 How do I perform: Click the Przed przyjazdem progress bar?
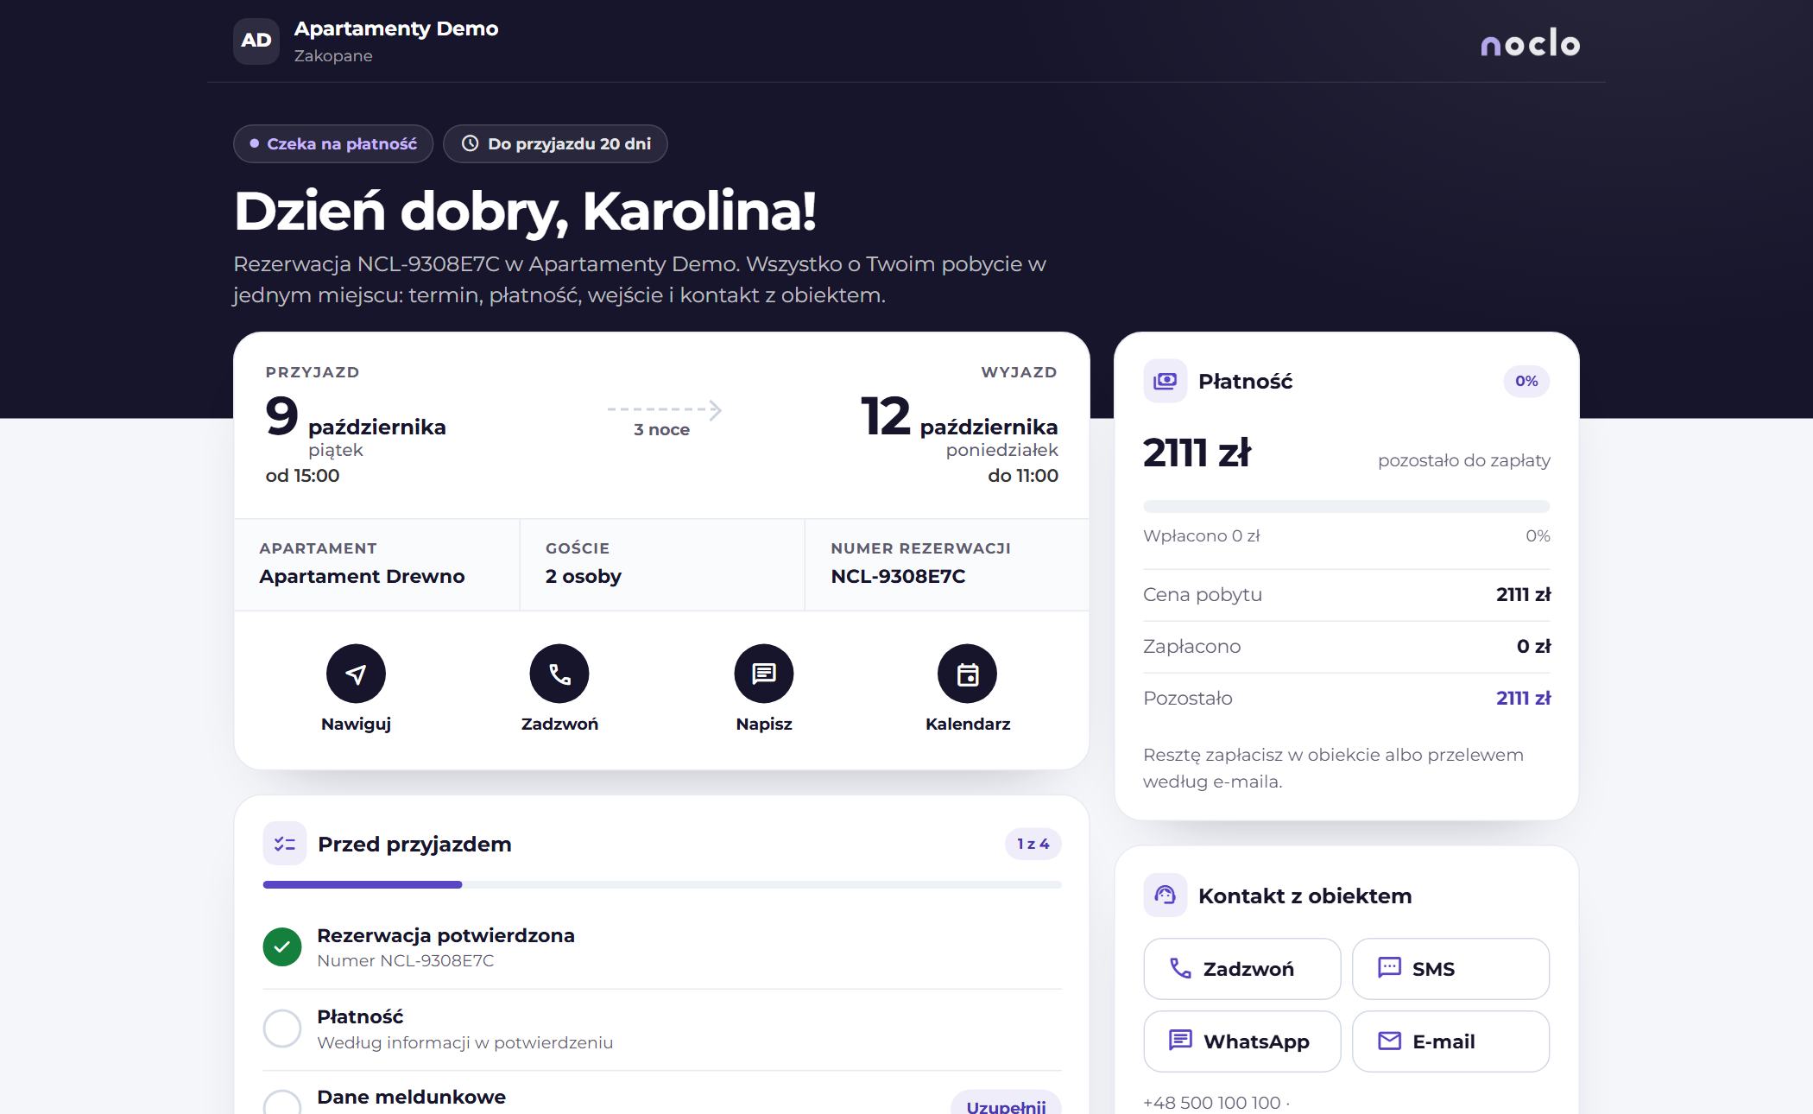click(x=662, y=884)
